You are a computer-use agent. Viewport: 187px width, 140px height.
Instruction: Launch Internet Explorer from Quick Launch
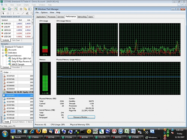(x=32, y=131)
